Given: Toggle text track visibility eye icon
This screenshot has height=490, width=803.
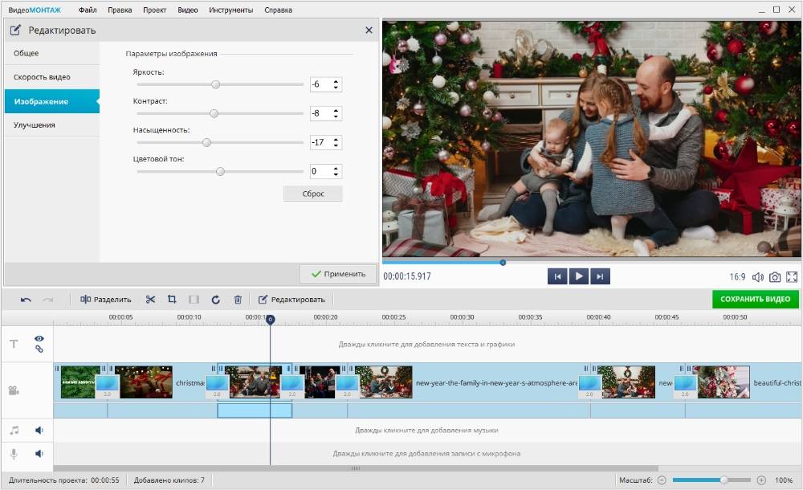Looking at the screenshot, I should [x=39, y=339].
